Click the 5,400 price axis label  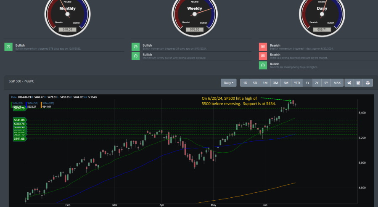[x=362, y=113]
